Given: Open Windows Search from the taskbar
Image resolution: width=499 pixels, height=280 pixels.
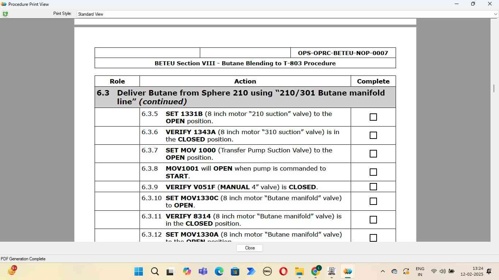Looking at the screenshot, I should click(155, 271).
